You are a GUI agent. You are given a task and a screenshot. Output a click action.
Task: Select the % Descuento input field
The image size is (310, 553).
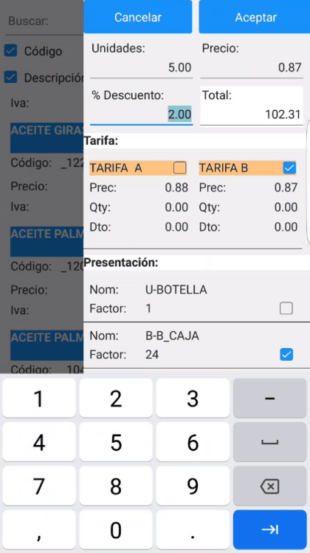click(141, 115)
